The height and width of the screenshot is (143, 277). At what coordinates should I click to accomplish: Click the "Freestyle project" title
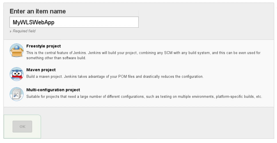(44, 46)
